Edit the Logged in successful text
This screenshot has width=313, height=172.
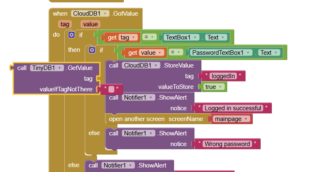pos(233,108)
